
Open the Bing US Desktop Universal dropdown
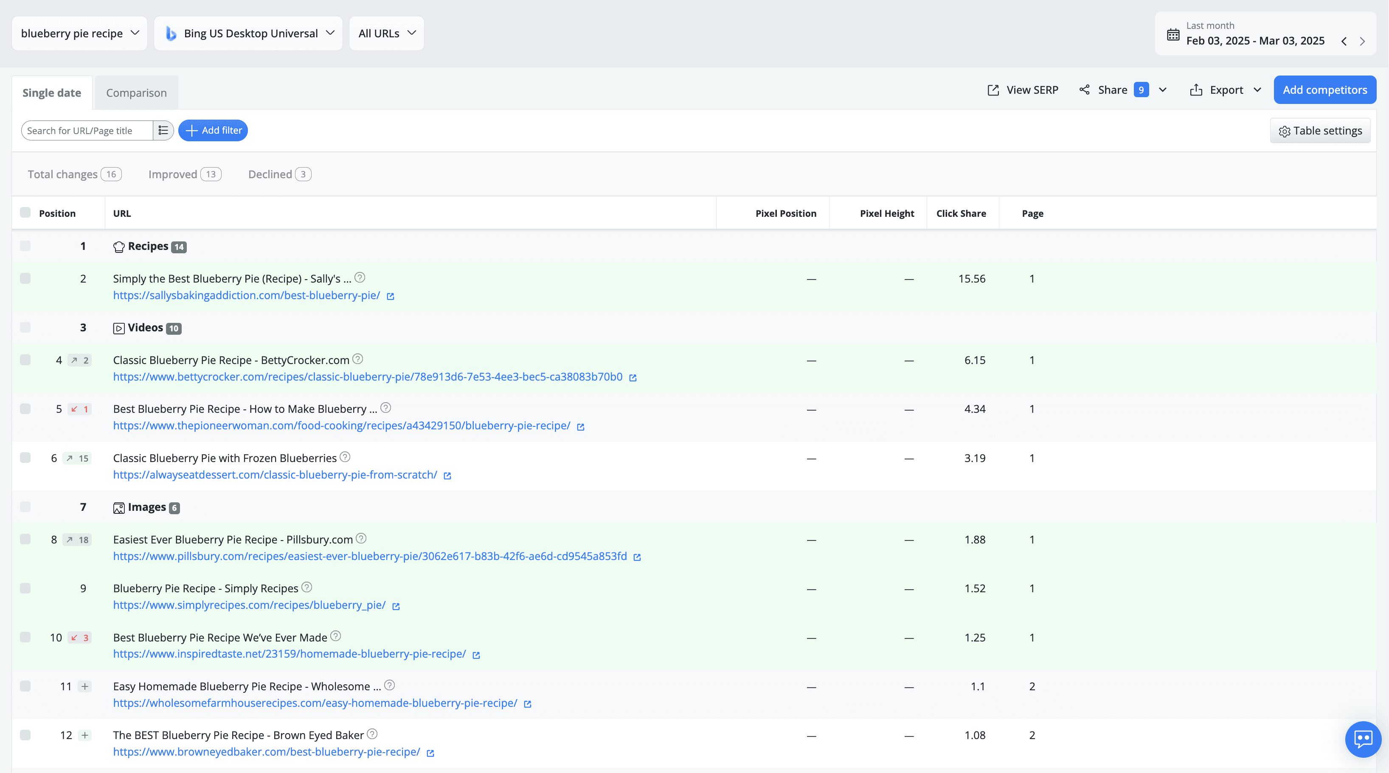pos(248,34)
